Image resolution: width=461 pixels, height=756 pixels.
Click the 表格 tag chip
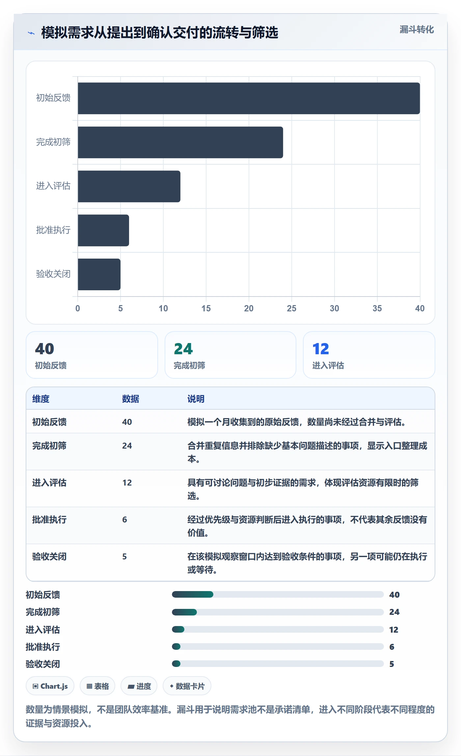(x=97, y=686)
